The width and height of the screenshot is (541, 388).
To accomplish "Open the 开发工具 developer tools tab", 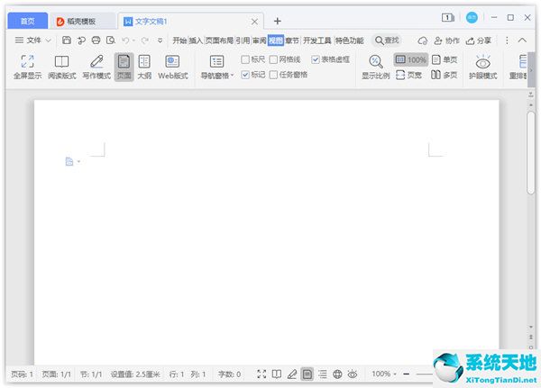I will tap(316, 41).
